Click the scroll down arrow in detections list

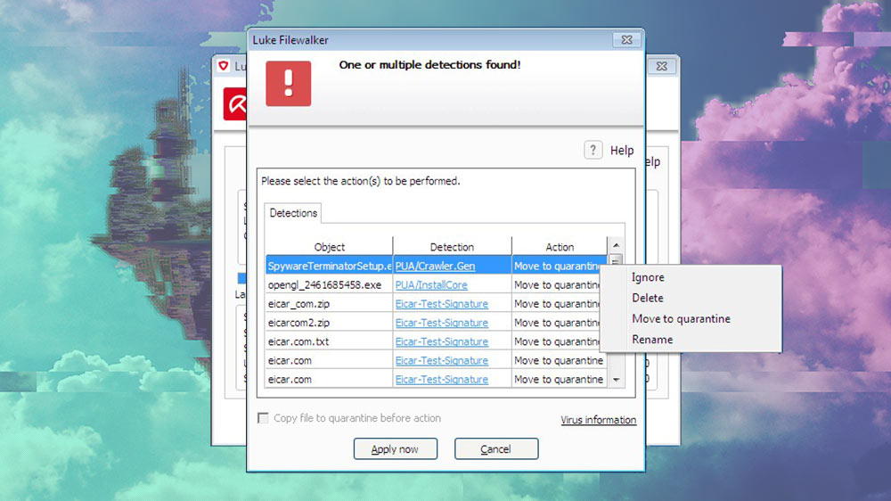tap(616, 379)
